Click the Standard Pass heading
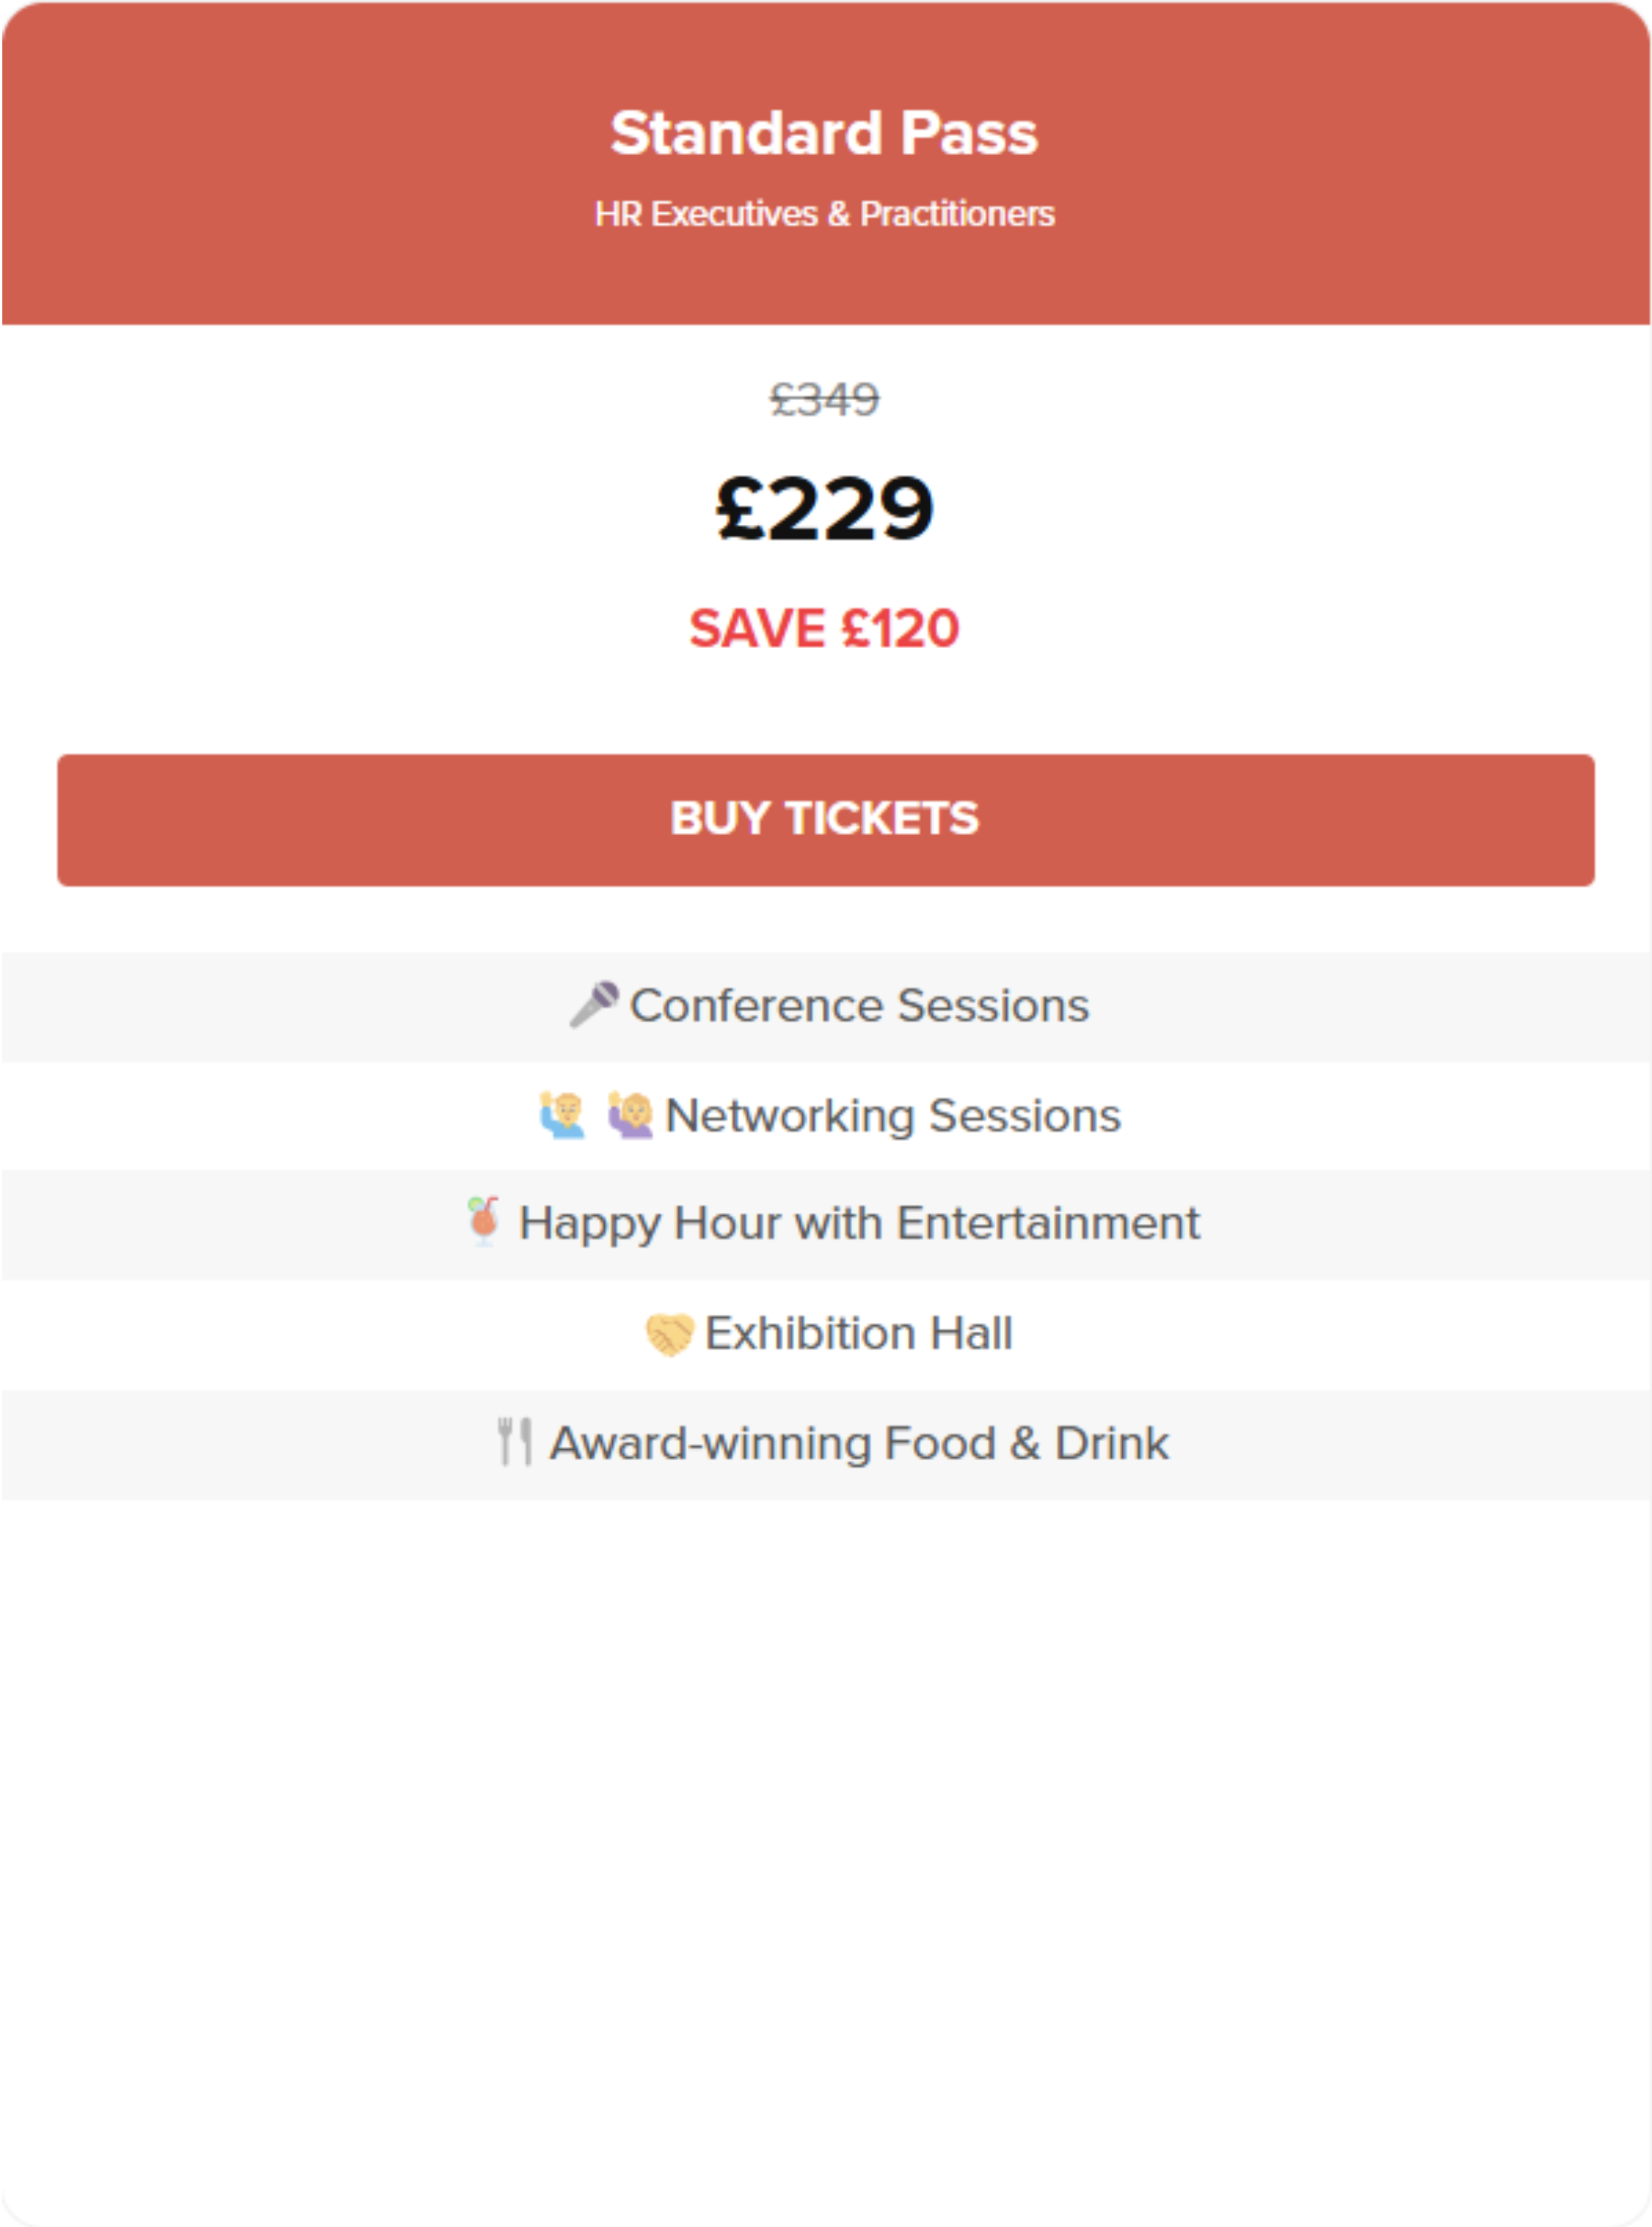The width and height of the screenshot is (1652, 2227). pyautogui.click(x=825, y=133)
